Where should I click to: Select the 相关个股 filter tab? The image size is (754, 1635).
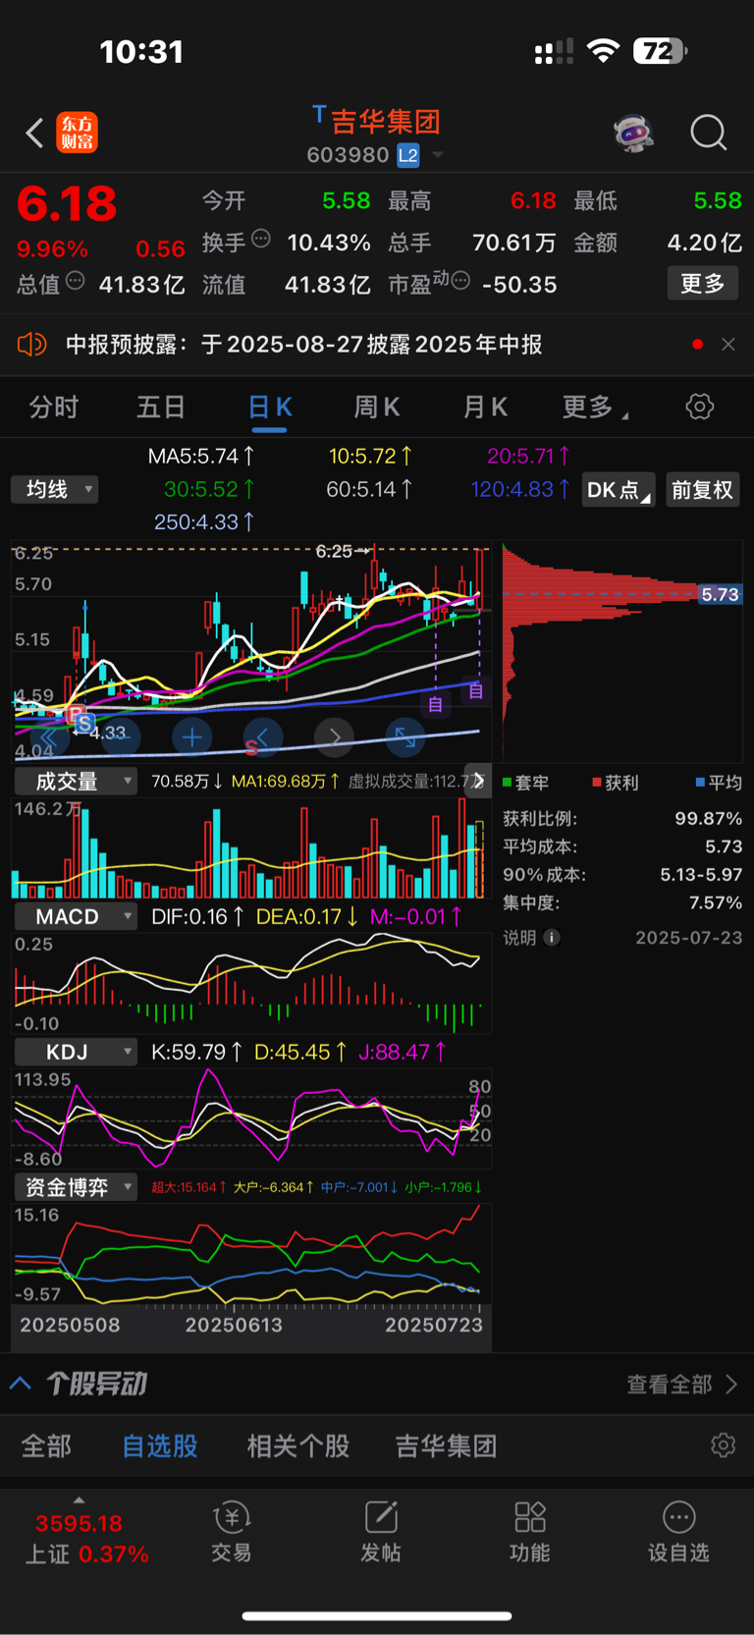pyautogui.click(x=298, y=1446)
